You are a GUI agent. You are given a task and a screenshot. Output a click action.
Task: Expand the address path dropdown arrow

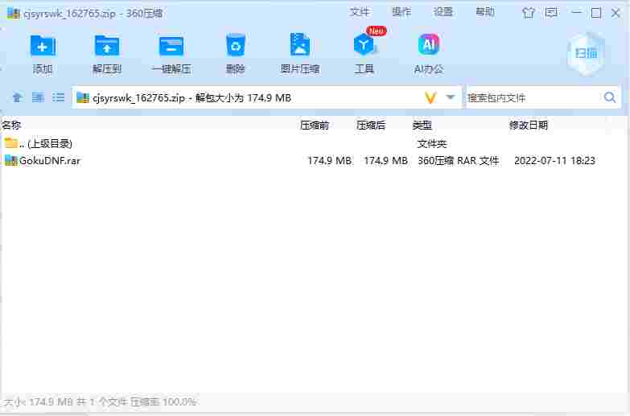tap(451, 97)
